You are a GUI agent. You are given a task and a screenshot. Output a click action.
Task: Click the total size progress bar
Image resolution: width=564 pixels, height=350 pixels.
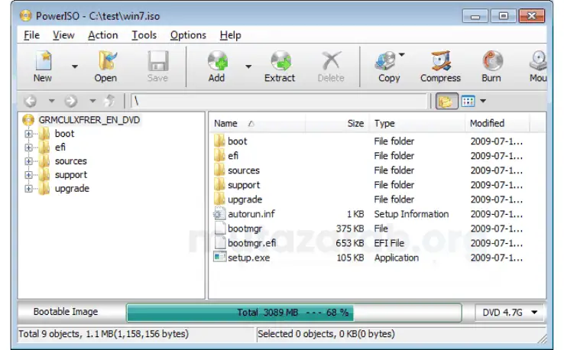pos(294,313)
